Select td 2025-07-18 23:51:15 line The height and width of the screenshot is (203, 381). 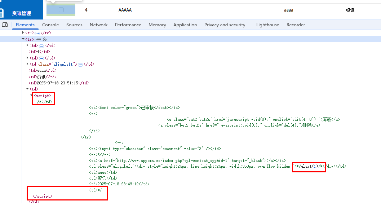pyautogui.click(x=58, y=83)
